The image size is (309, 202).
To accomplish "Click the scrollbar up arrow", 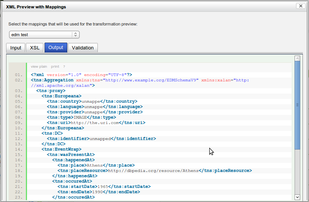I will pos(297,58).
